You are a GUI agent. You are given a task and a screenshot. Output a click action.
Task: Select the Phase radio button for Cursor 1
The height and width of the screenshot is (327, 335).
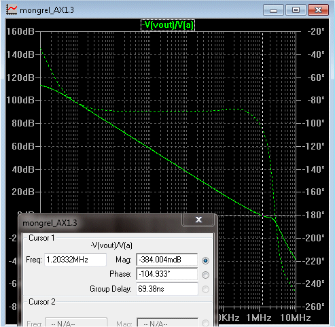click(x=205, y=275)
